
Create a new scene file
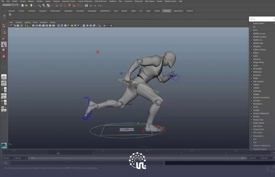pos(22,6)
